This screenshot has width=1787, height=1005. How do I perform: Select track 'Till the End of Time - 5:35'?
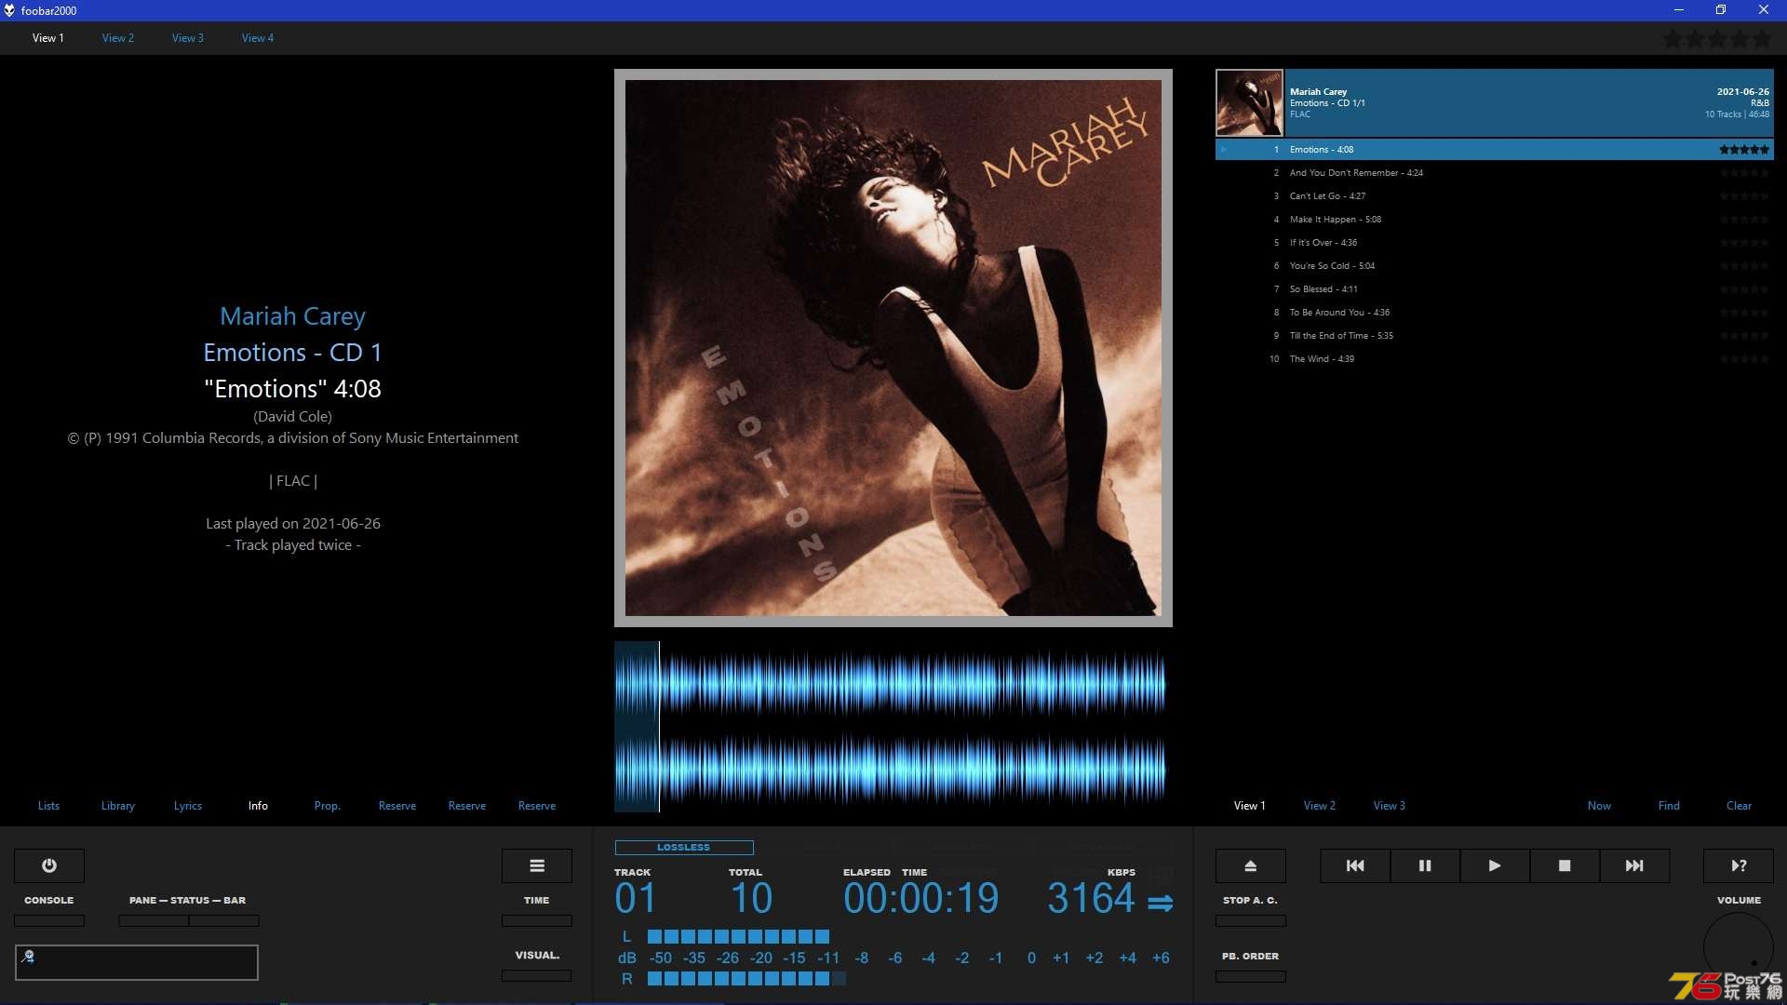[x=1495, y=336]
